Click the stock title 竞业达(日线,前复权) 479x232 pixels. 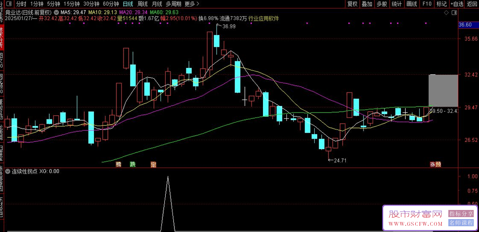(x=29, y=12)
